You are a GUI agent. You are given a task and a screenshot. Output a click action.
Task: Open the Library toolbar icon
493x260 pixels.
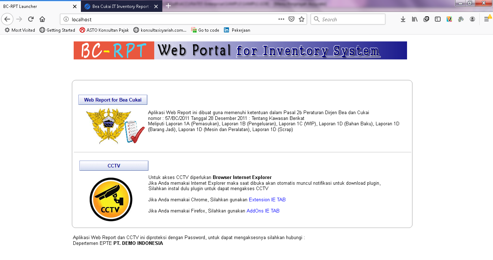point(414,19)
